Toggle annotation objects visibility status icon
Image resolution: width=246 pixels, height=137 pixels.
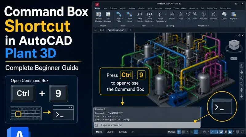tap(221, 132)
